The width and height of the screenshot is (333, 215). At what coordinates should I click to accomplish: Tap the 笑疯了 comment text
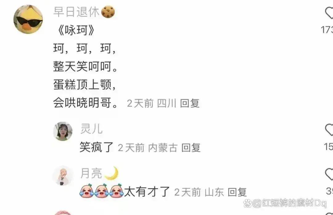click(x=97, y=147)
